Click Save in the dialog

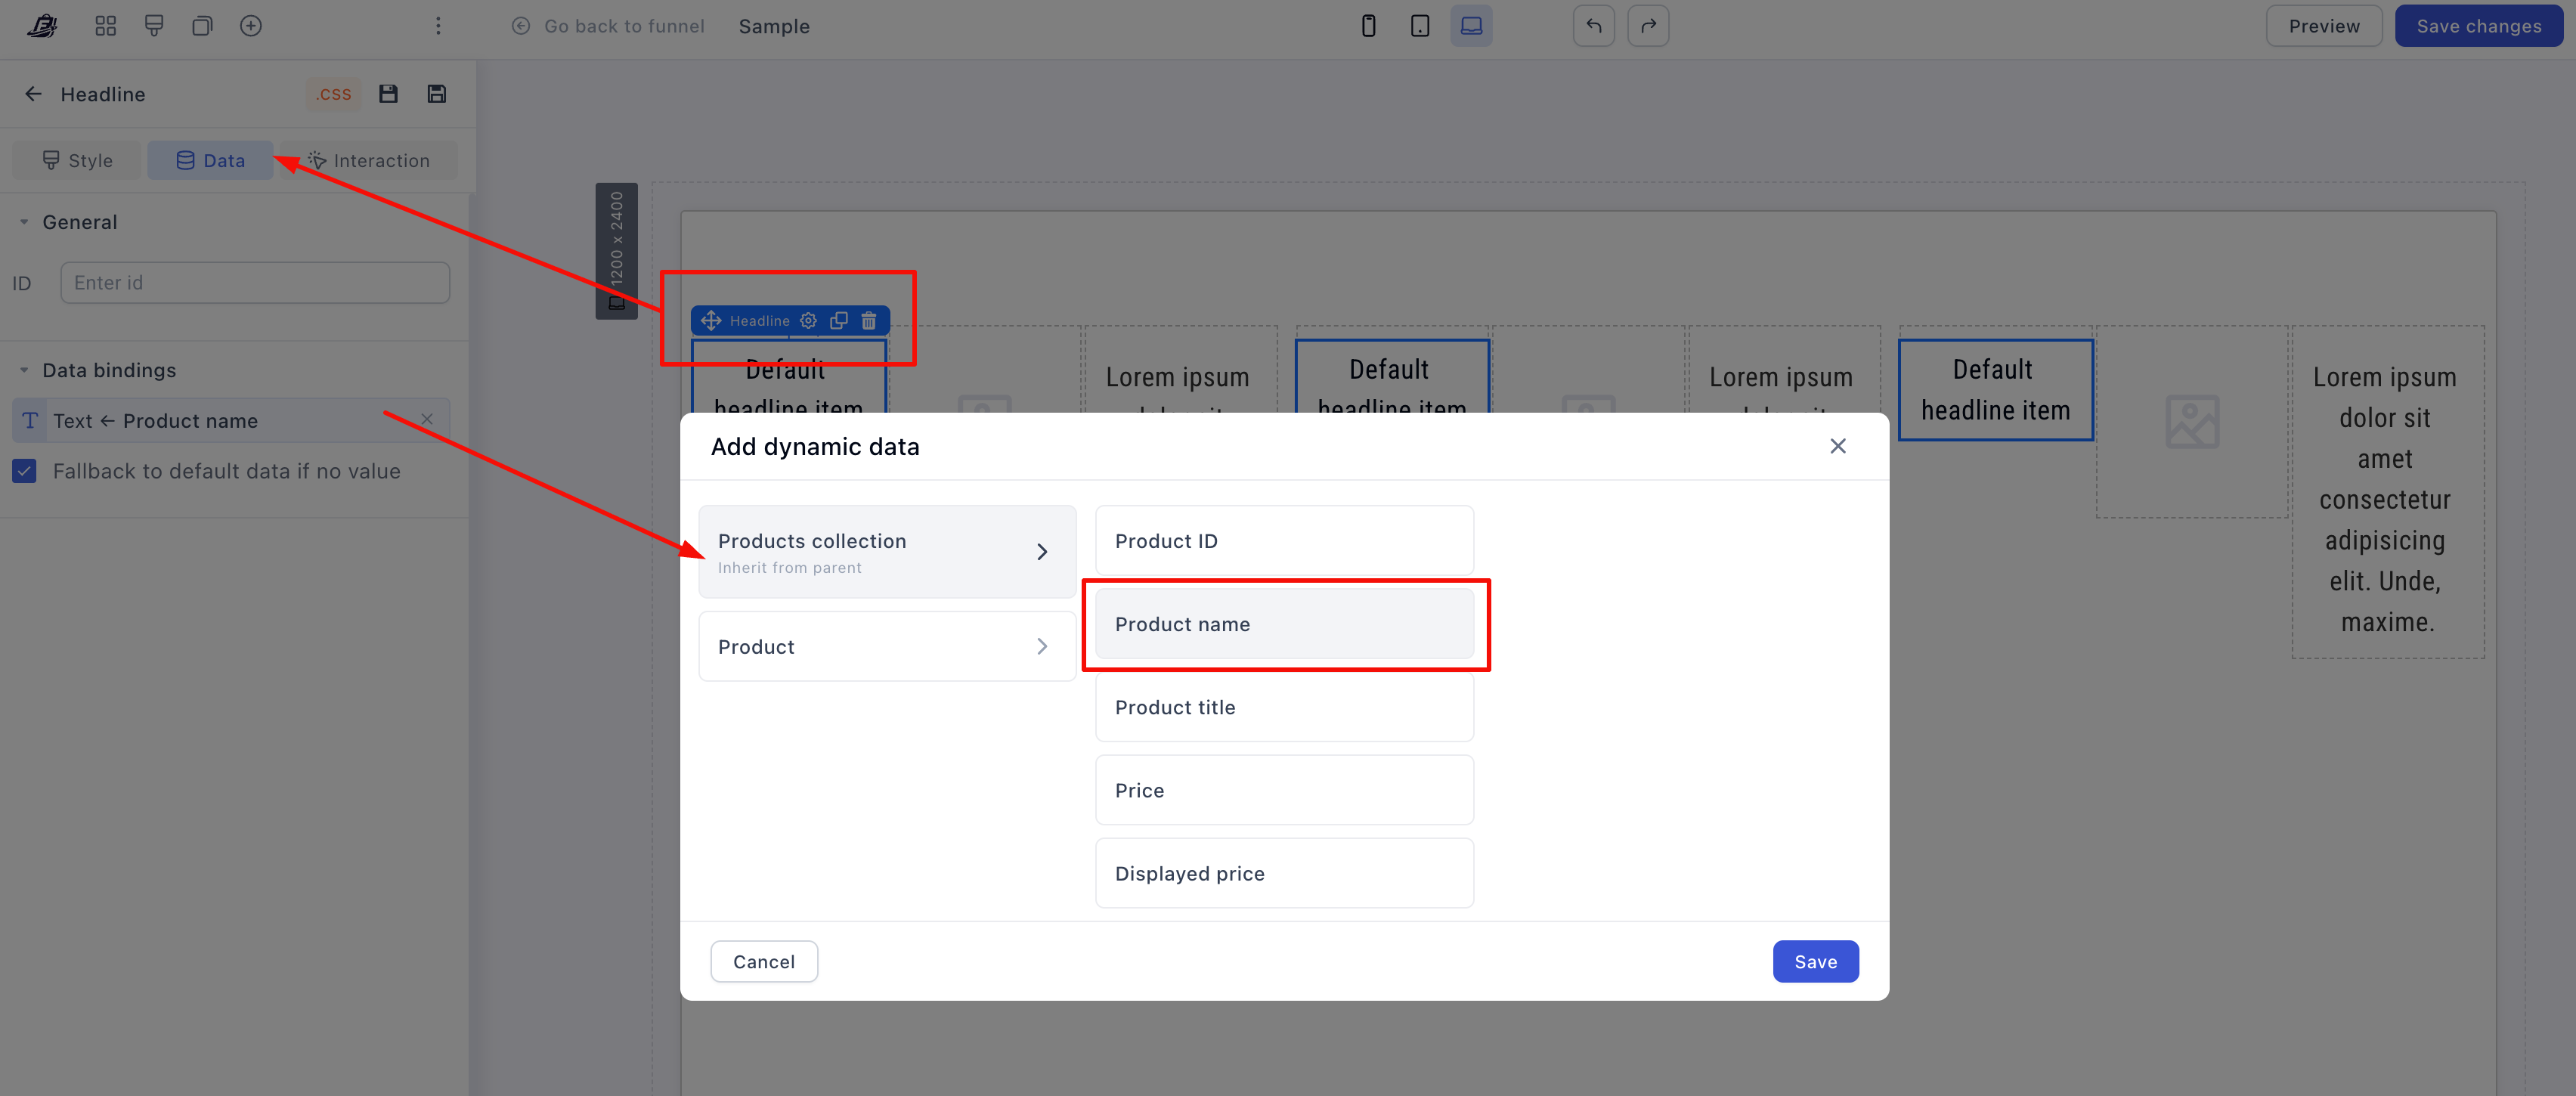(x=1815, y=961)
